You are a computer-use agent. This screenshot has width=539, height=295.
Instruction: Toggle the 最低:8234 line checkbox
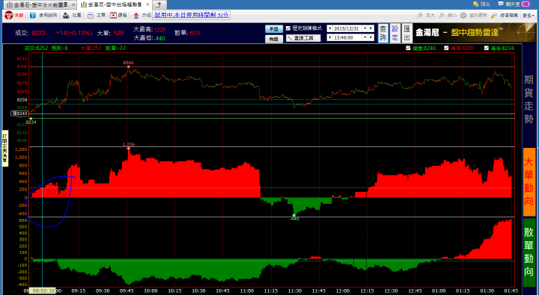pyautogui.click(x=486, y=48)
